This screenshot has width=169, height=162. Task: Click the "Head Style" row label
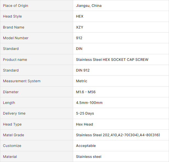tap(12, 16)
